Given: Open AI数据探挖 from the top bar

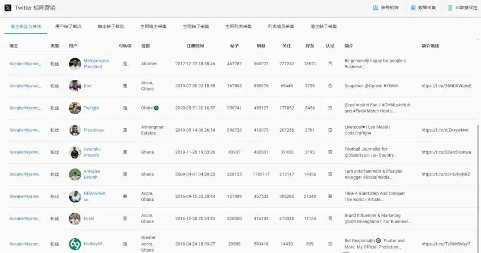Looking at the screenshot, I should click(x=462, y=8).
